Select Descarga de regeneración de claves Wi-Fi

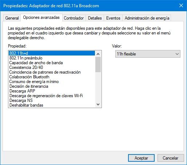pos(52,96)
